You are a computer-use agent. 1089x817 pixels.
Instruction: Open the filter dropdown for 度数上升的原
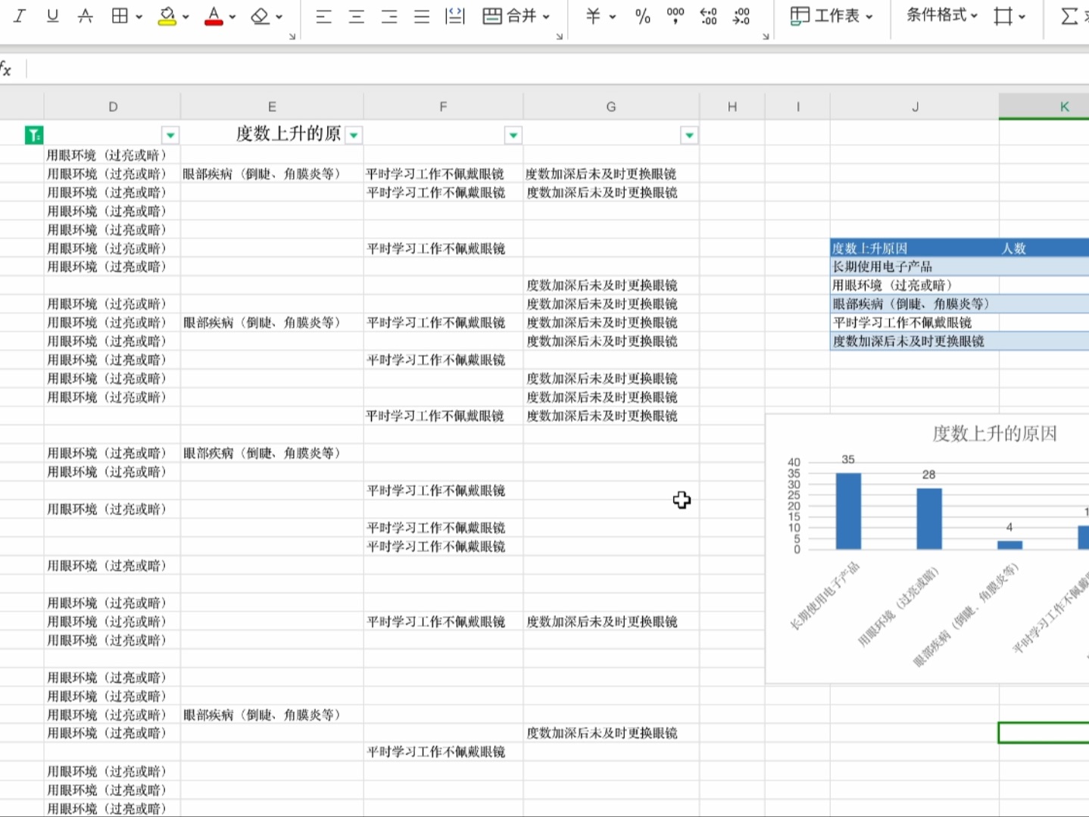click(x=354, y=135)
